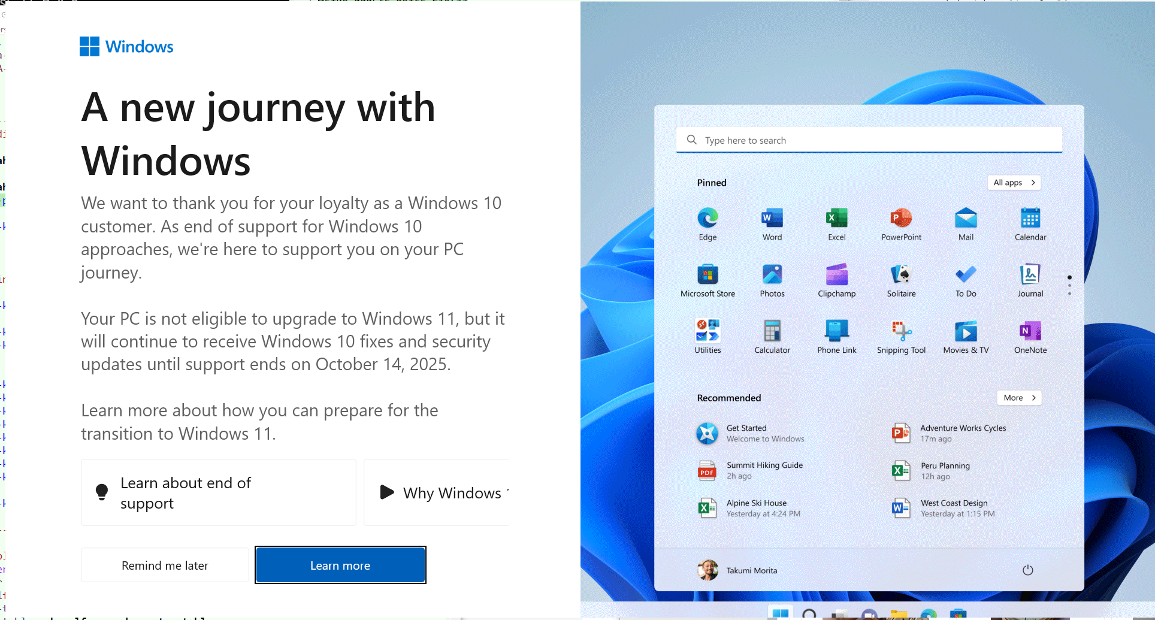
Task: Open the Edge pinned app icon
Action: (707, 218)
